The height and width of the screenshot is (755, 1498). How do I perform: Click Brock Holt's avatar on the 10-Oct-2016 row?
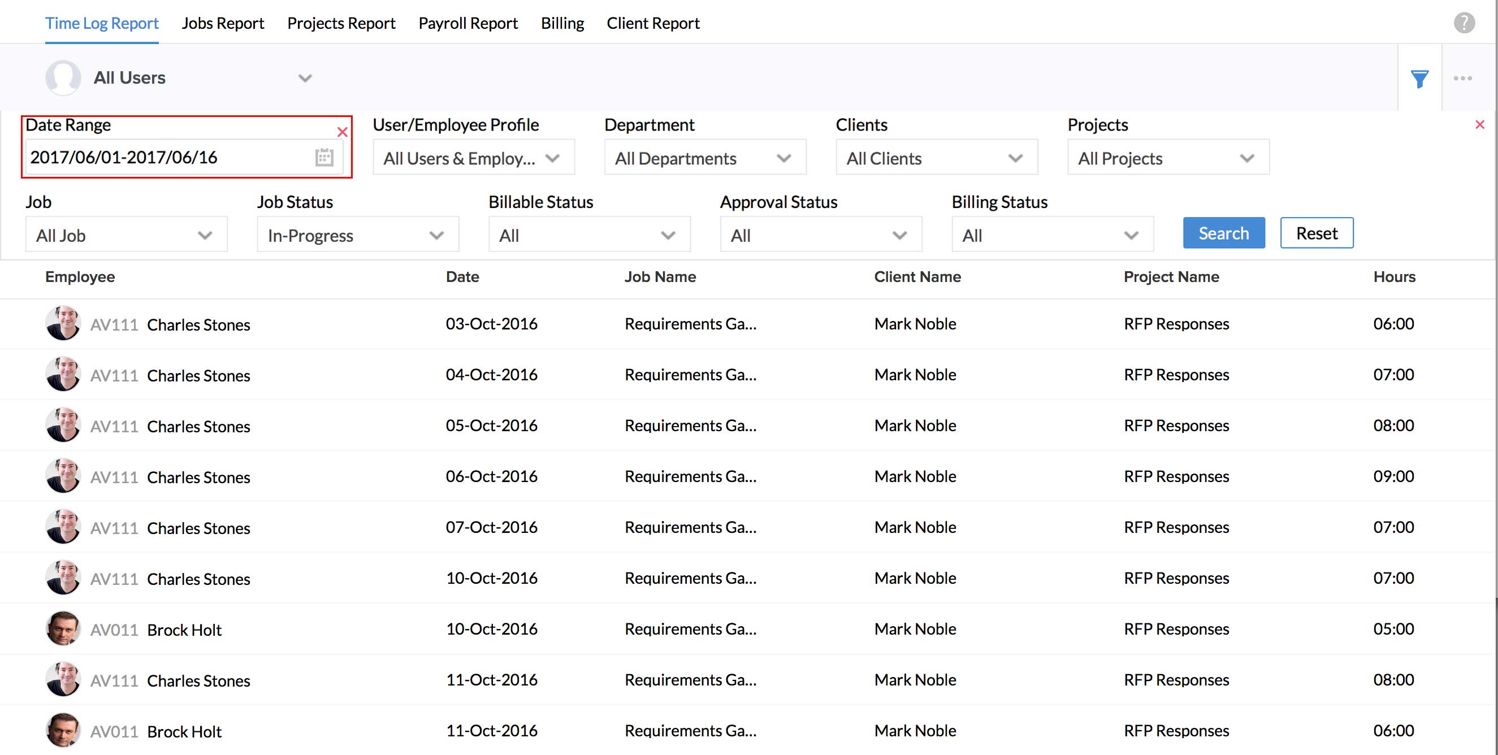pos(63,629)
